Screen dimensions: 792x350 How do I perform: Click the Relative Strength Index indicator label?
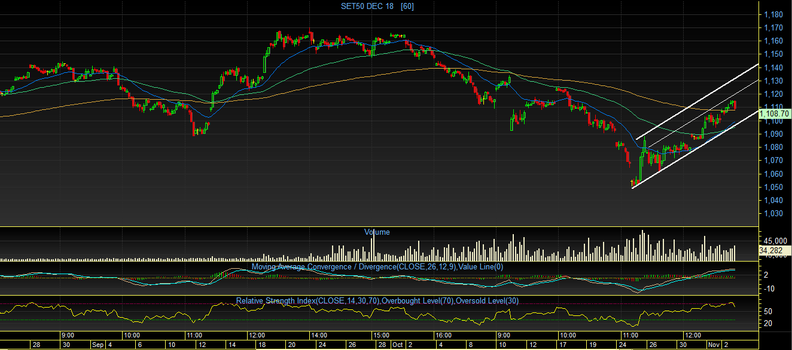tap(377, 300)
